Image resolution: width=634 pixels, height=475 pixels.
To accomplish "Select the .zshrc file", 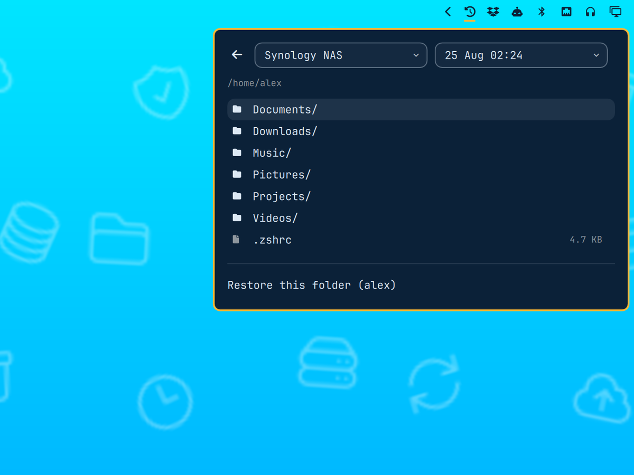I will 421,240.
